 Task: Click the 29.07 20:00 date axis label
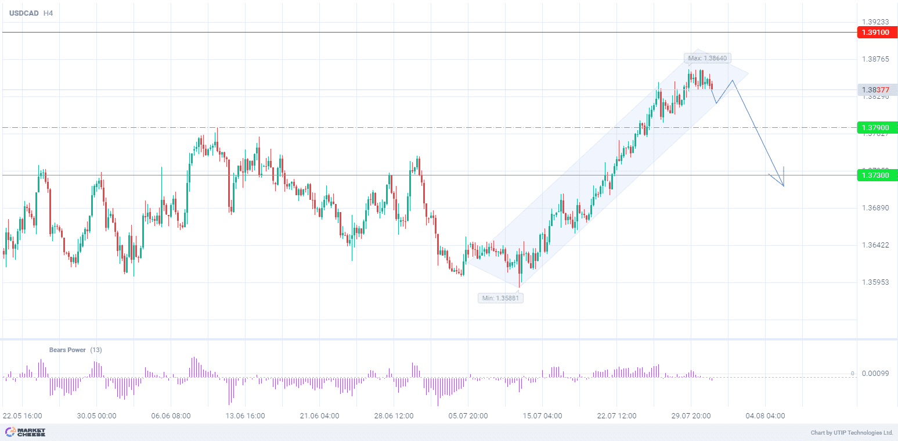click(691, 416)
